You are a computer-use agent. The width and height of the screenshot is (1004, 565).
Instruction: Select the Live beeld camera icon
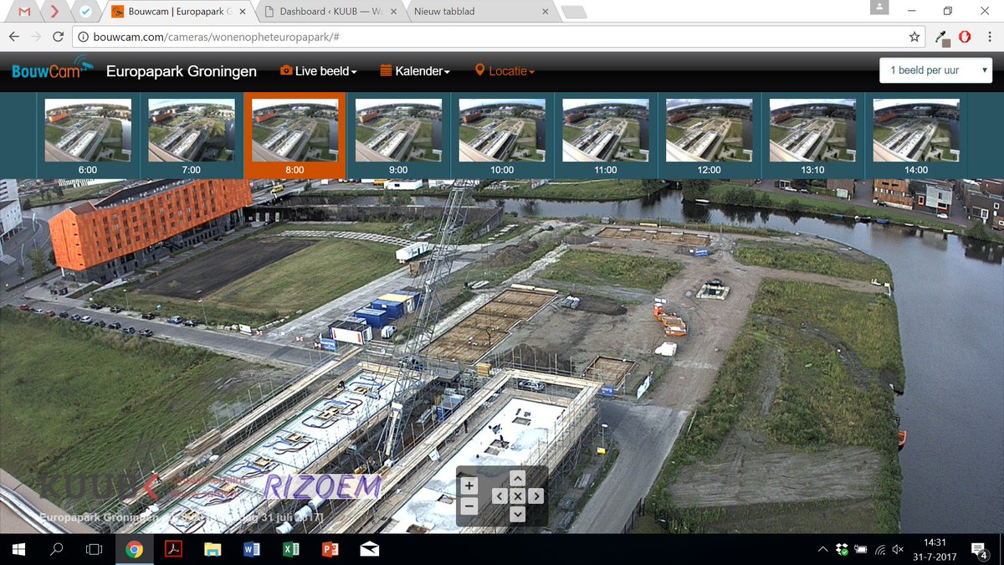tap(286, 71)
